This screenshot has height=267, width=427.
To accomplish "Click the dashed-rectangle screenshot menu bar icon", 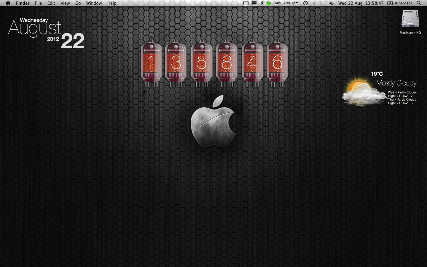I will [246, 3].
